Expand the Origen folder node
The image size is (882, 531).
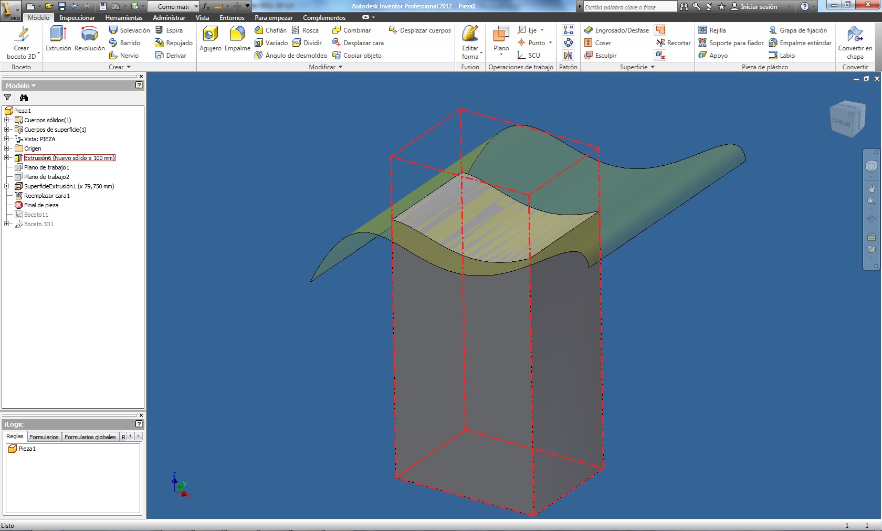click(7, 148)
